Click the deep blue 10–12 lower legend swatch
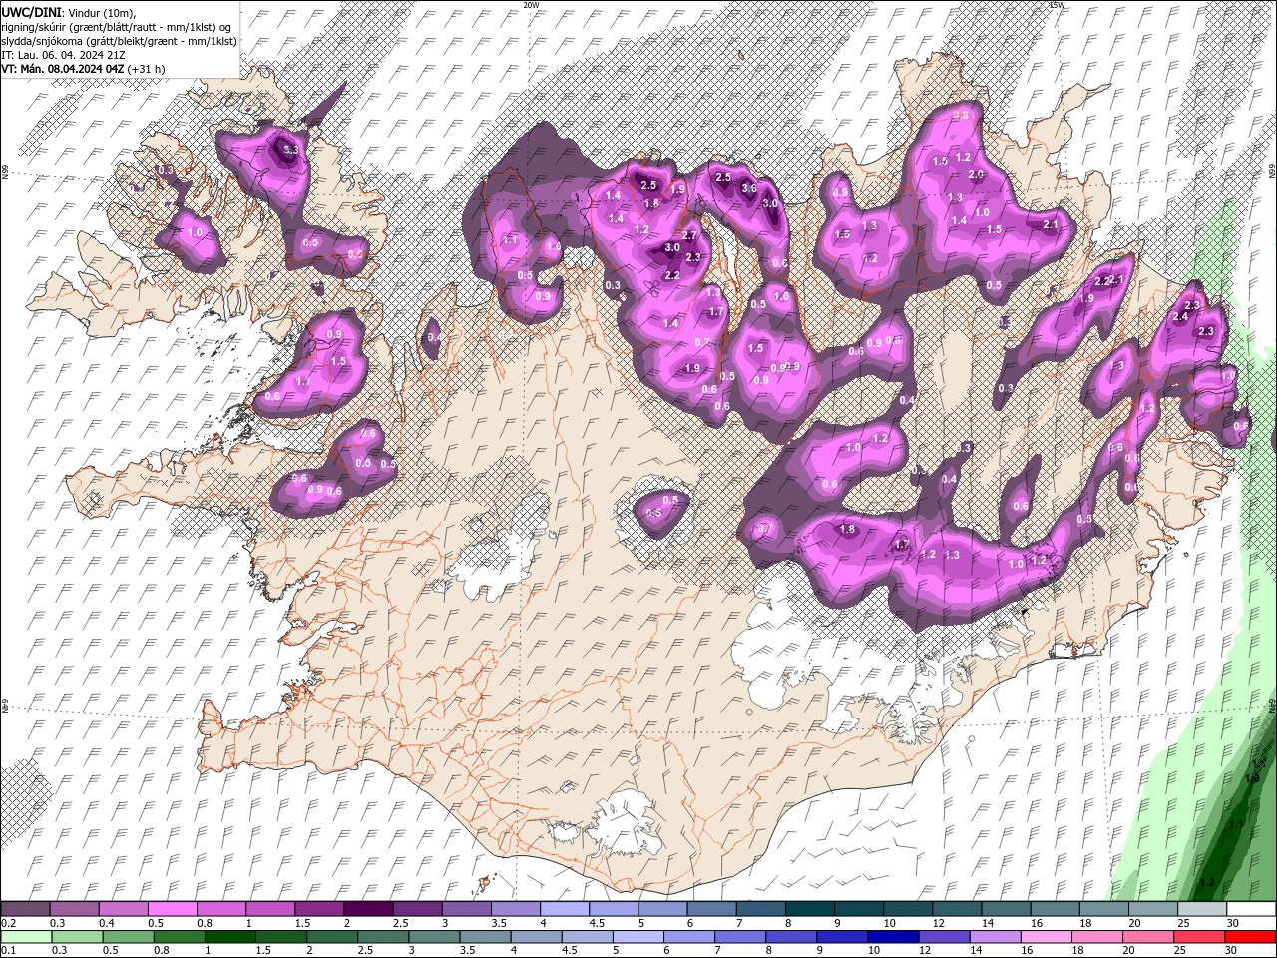 [x=893, y=937]
